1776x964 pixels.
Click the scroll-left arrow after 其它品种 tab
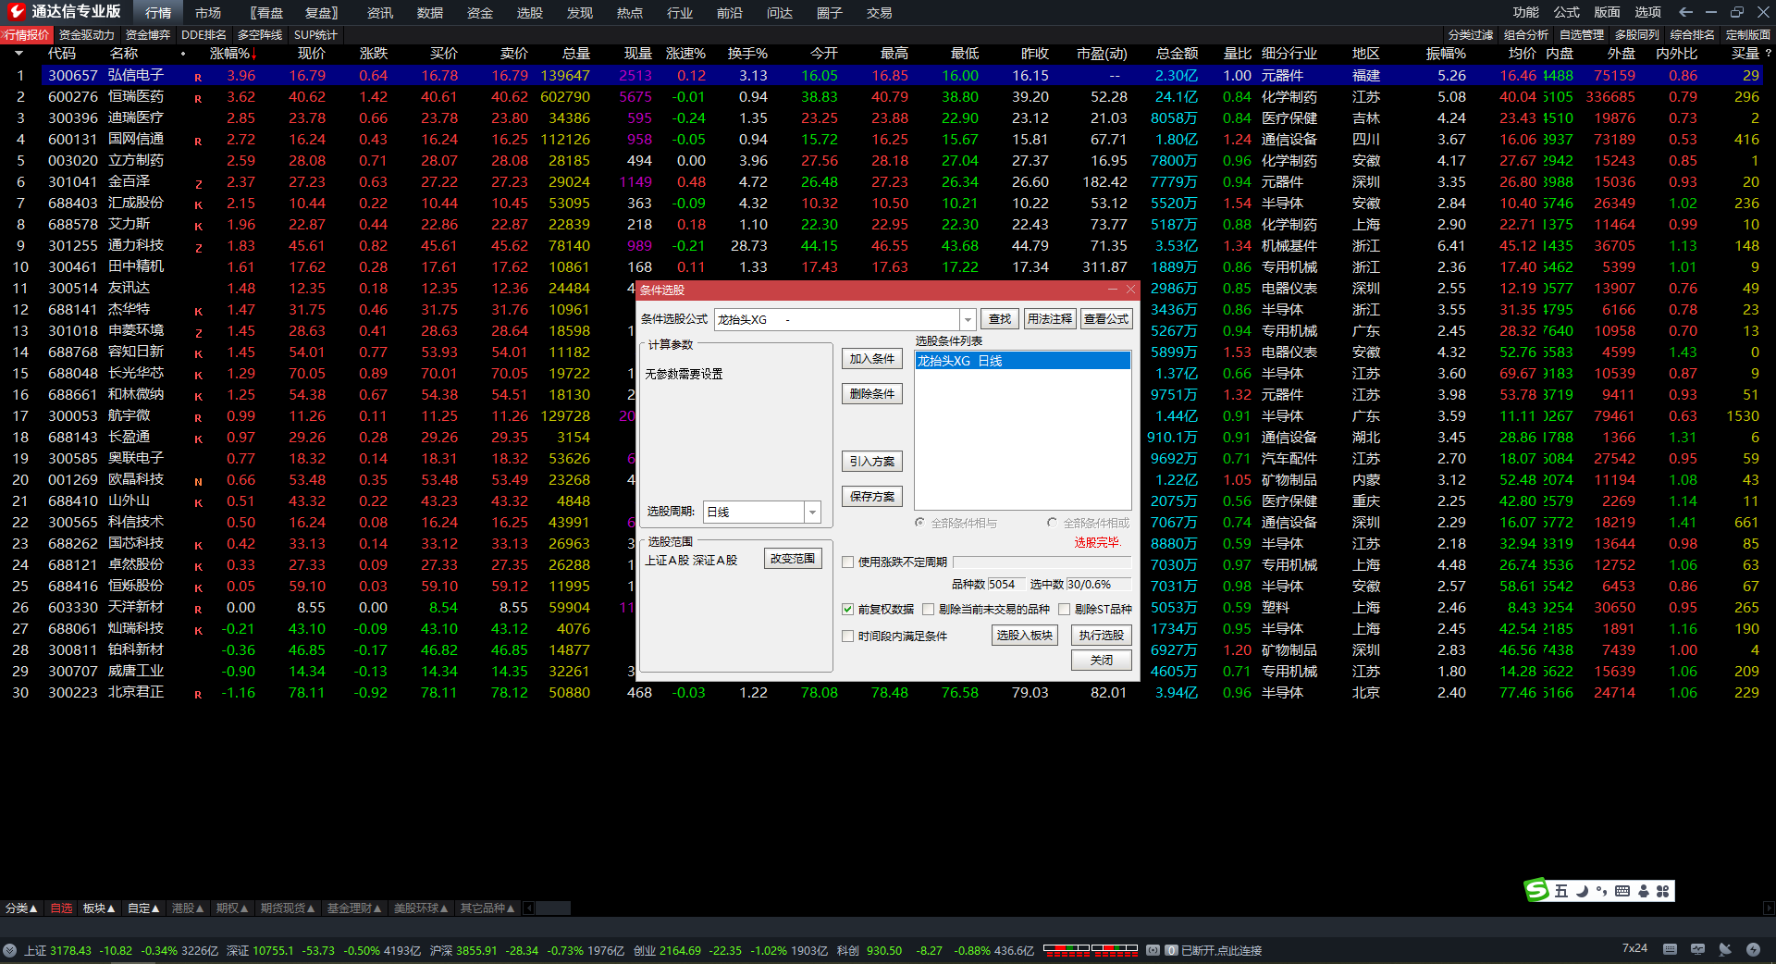[x=529, y=908]
